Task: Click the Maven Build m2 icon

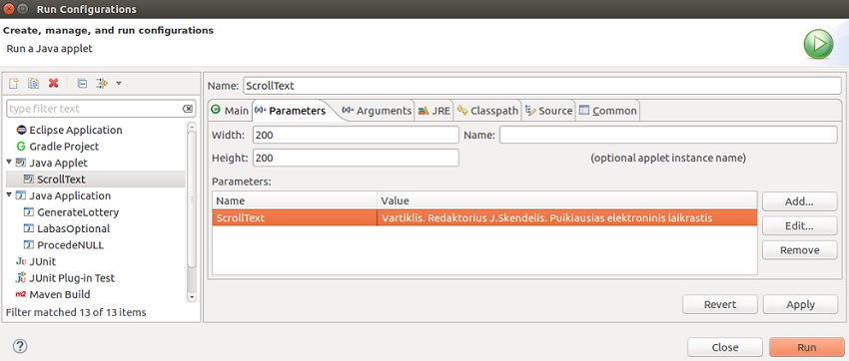Action: point(21,294)
